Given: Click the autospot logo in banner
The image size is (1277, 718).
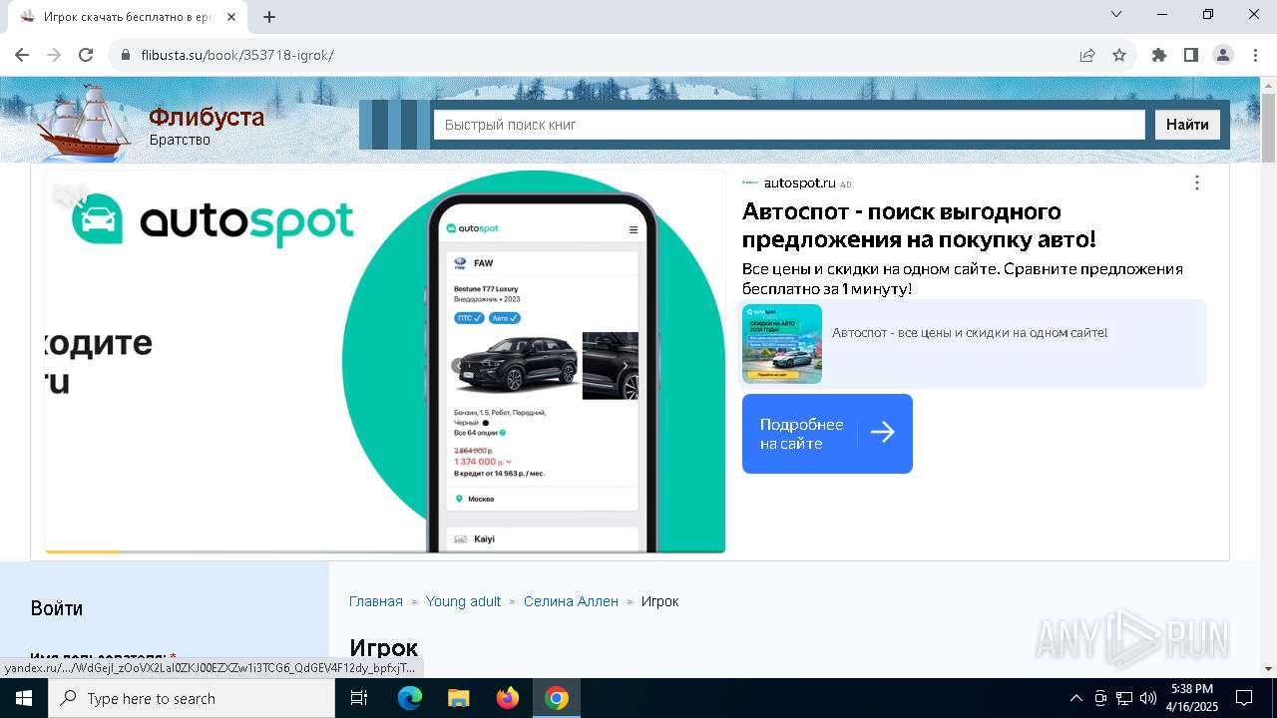Looking at the screenshot, I should 213,219.
